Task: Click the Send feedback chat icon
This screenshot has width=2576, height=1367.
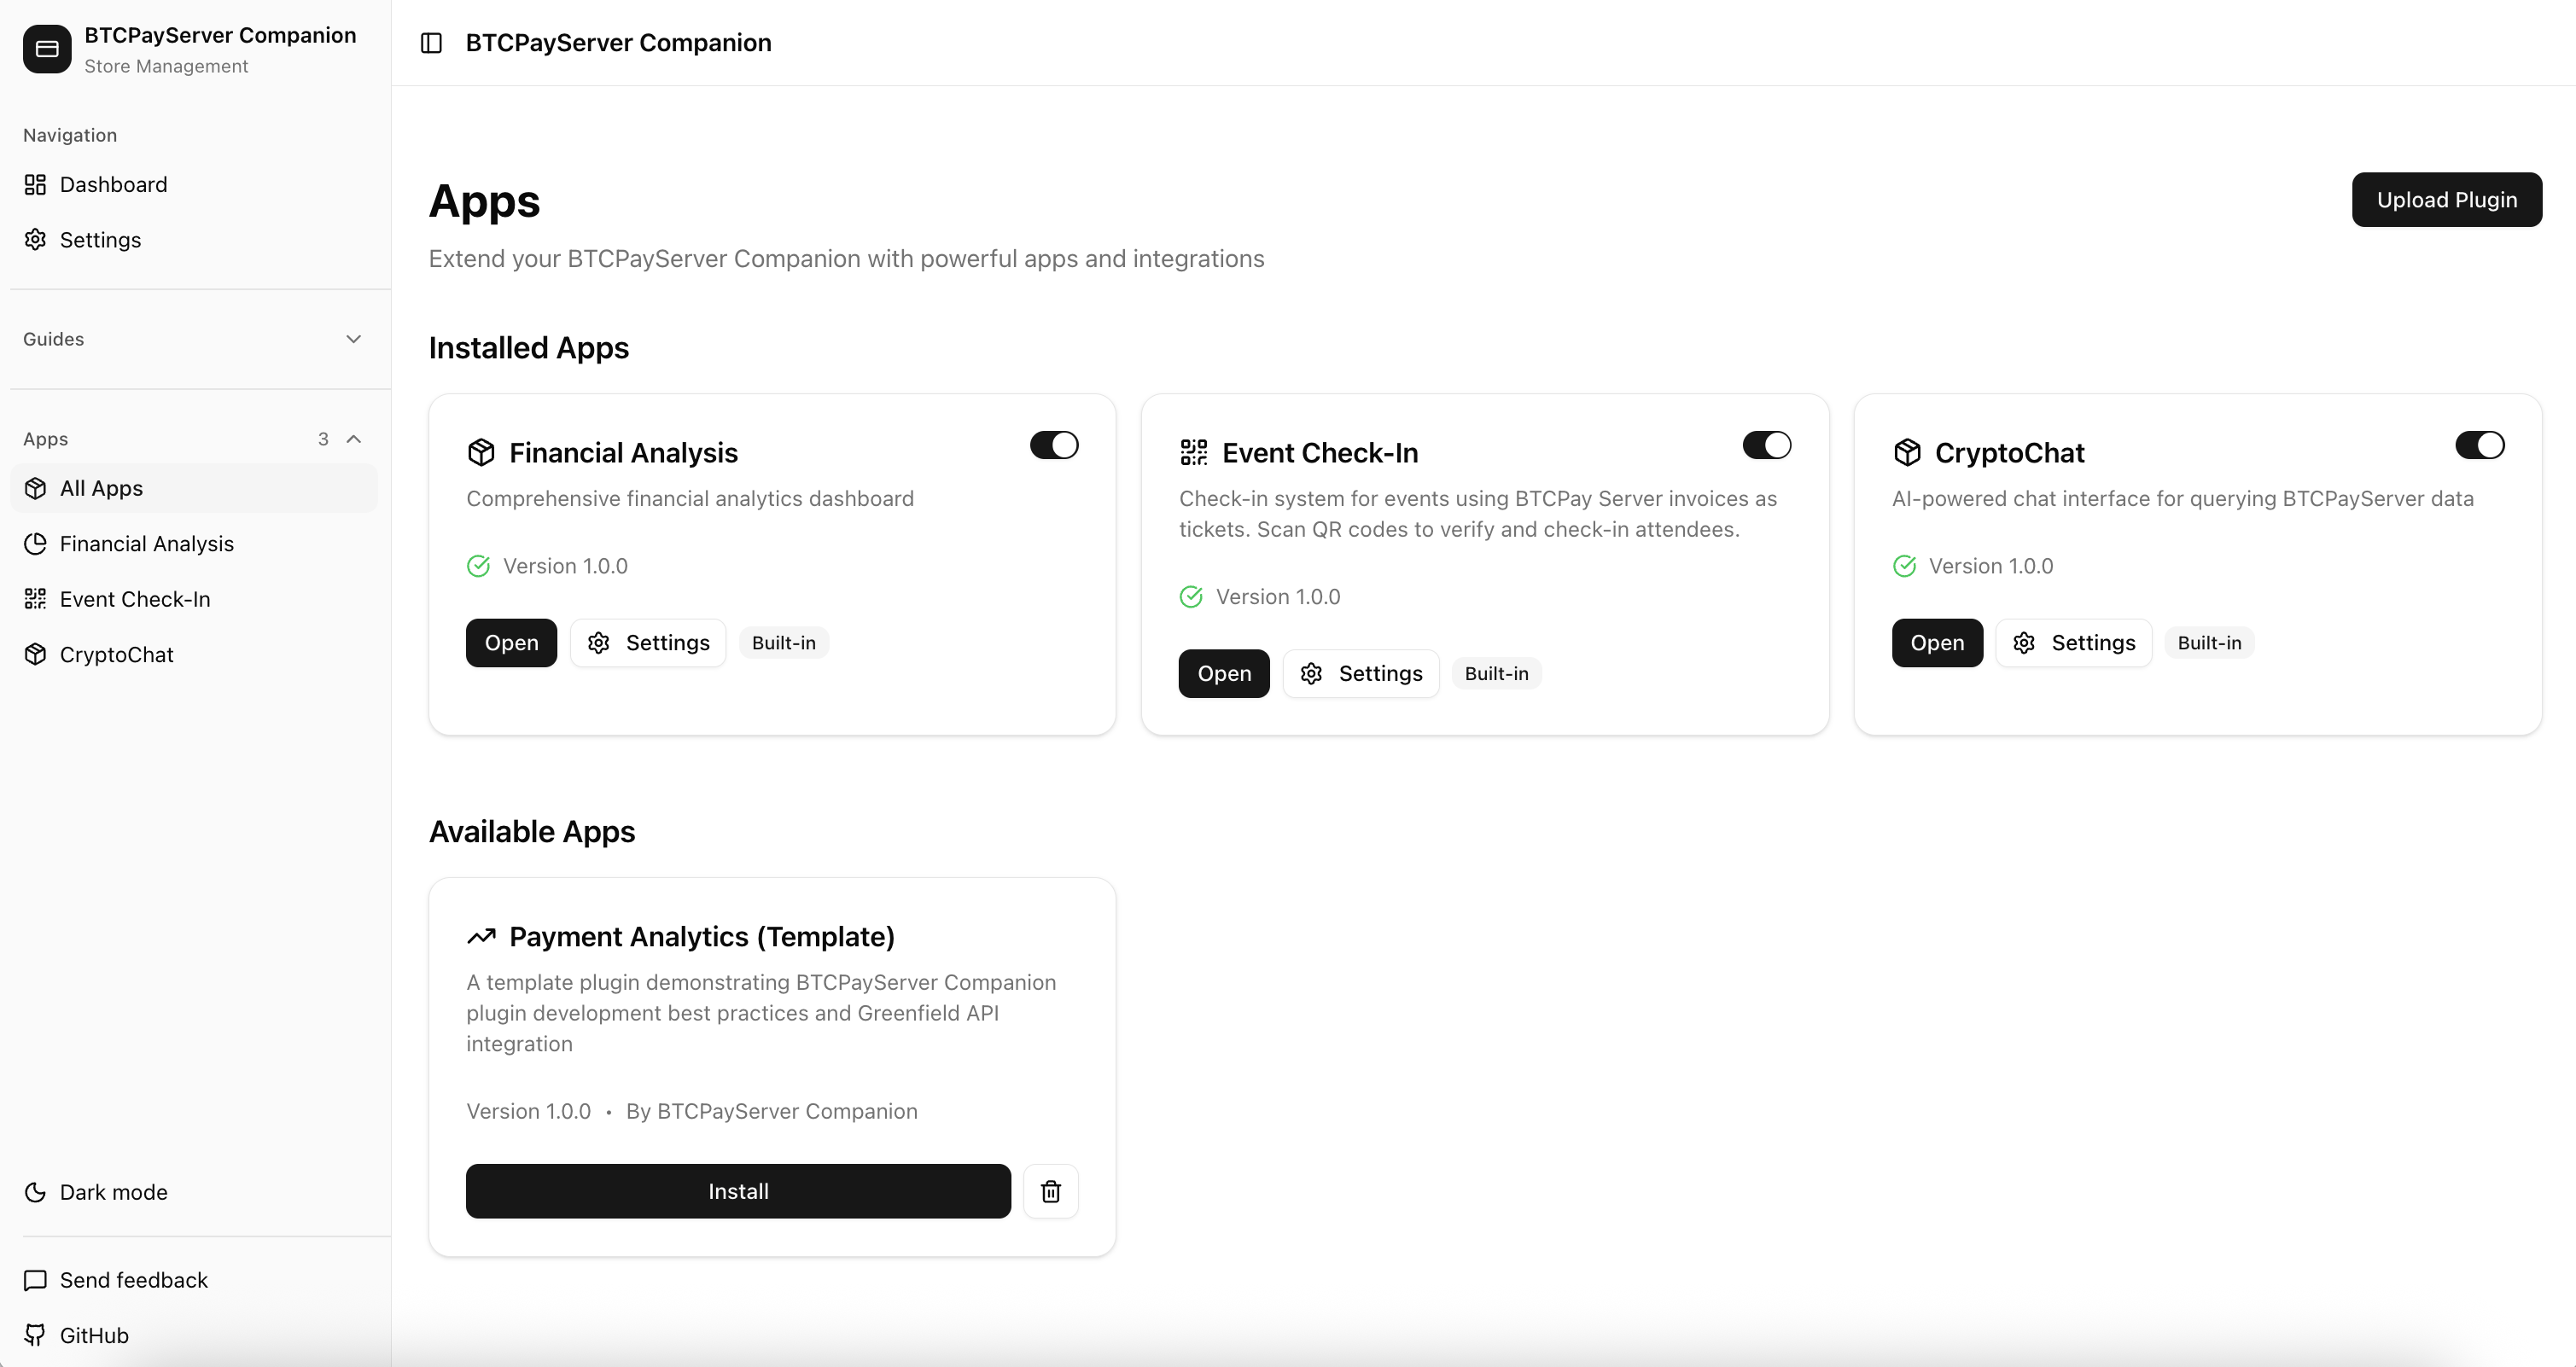Action: [35, 1280]
